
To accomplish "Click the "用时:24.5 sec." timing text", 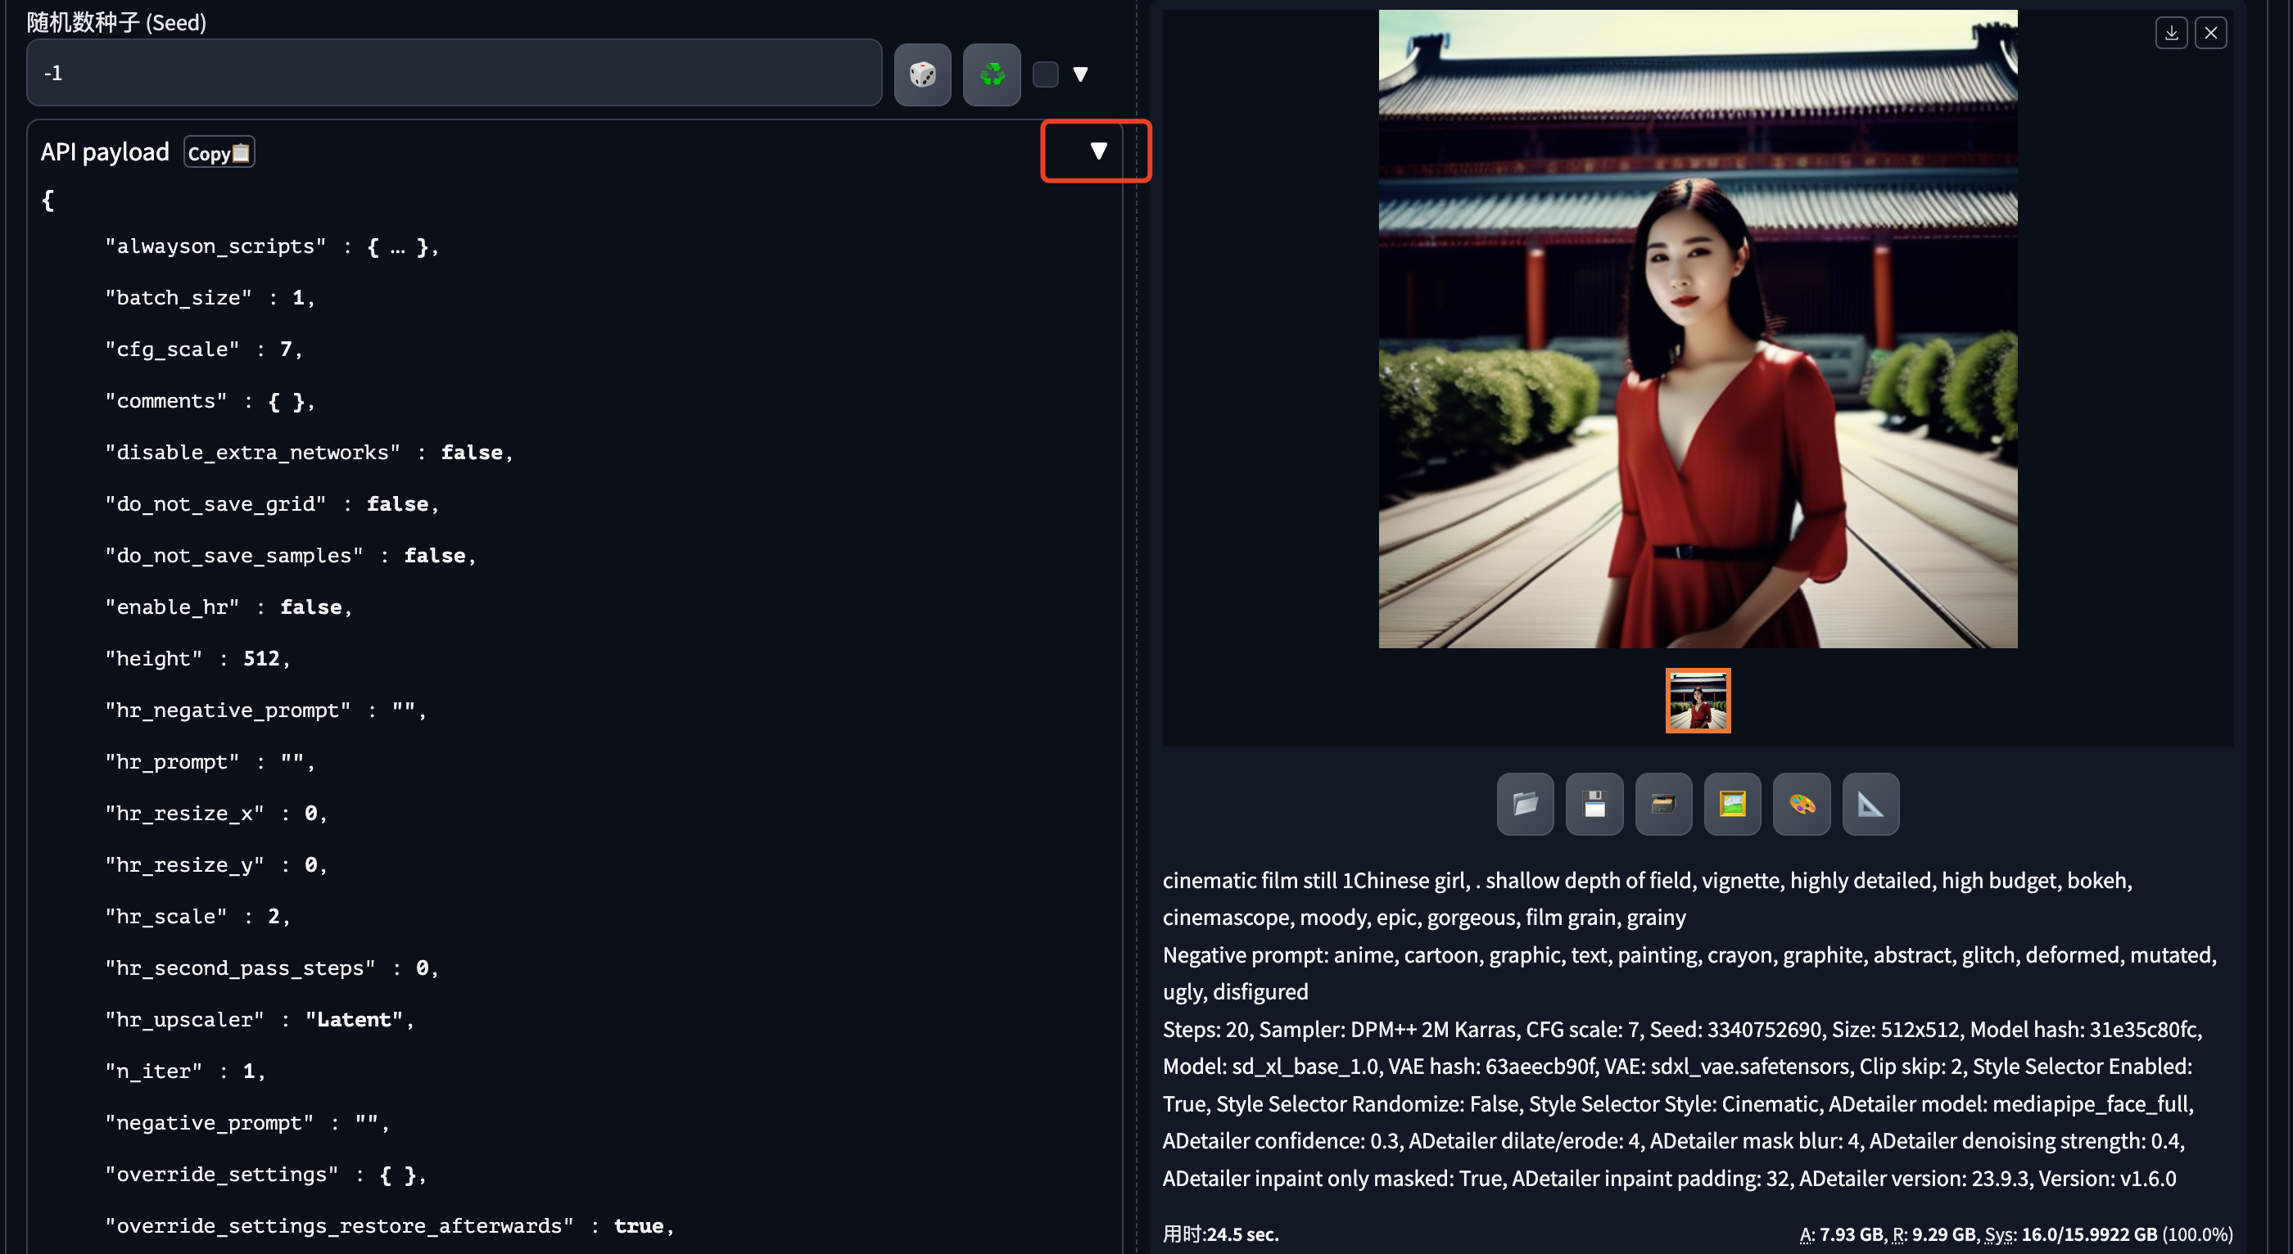I will (x=1220, y=1234).
